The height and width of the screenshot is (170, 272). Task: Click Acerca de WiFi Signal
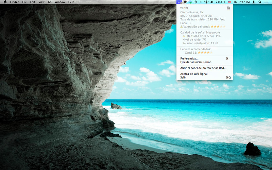pos(194,74)
